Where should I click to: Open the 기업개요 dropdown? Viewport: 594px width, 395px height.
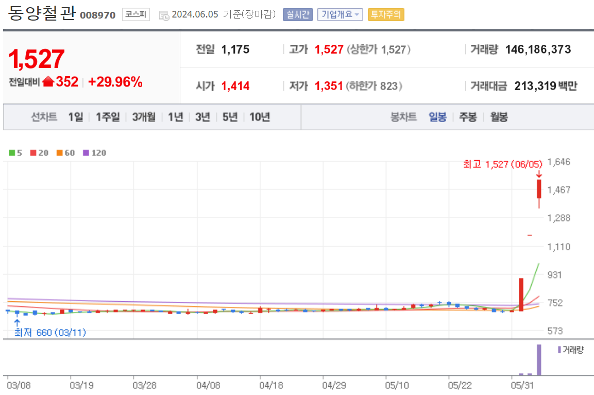pyautogui.click(x=340, y=15)
